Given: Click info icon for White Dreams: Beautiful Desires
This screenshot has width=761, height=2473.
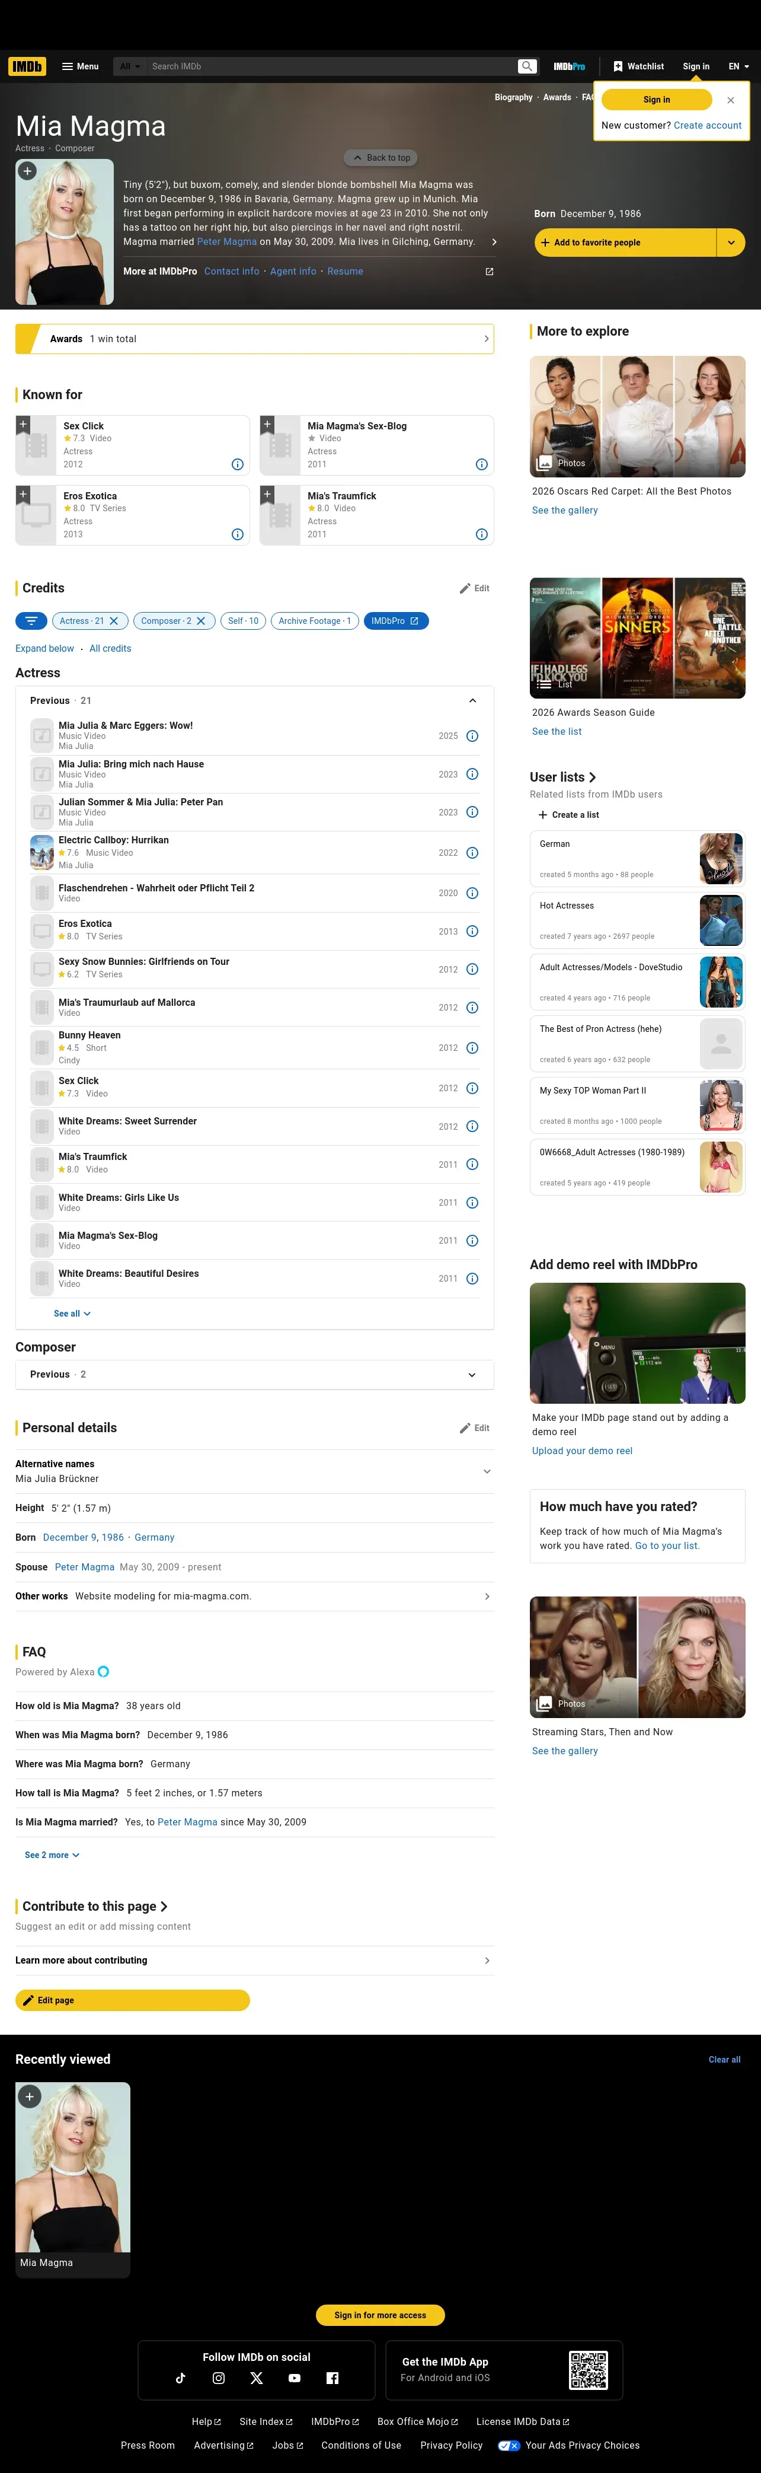Looking at the screenshot, I should [472, 1279].
